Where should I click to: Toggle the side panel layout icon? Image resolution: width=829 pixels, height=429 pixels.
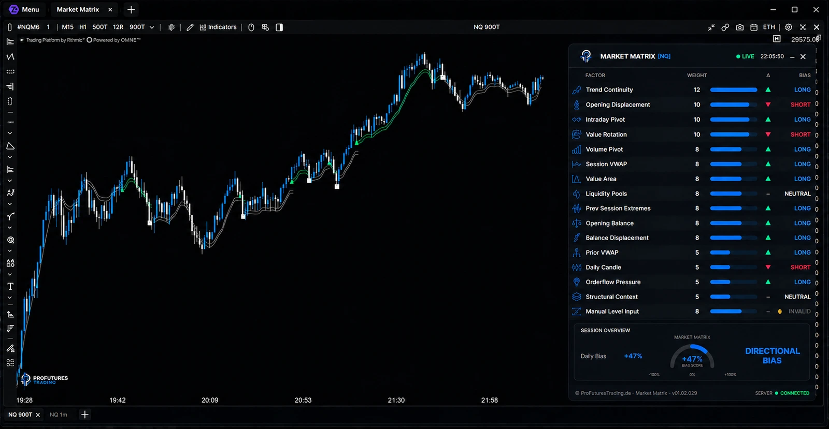pyautogui.click(x=279, y=27)
